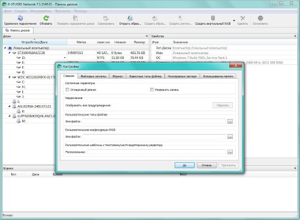Open dropdown arrow next to Create Virtual RAID
The image size is (300, 220).
click(x=234, y=20)
